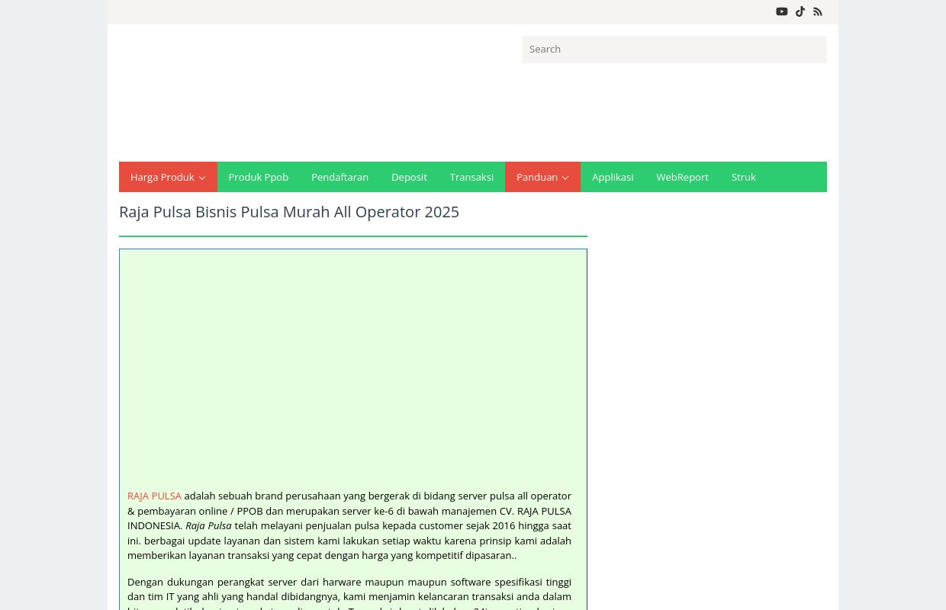Open the Applikasi menu item
946x610 pixels.
click(x=613, y=177)
